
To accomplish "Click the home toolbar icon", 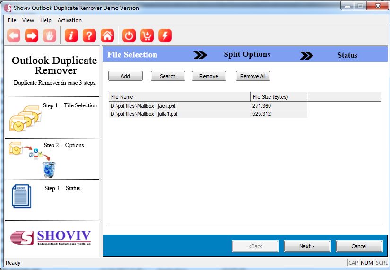I will coord(107,35).
